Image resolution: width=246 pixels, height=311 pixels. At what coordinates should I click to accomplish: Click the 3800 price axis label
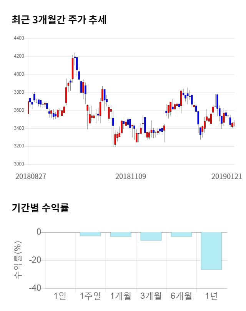point(18,93)
